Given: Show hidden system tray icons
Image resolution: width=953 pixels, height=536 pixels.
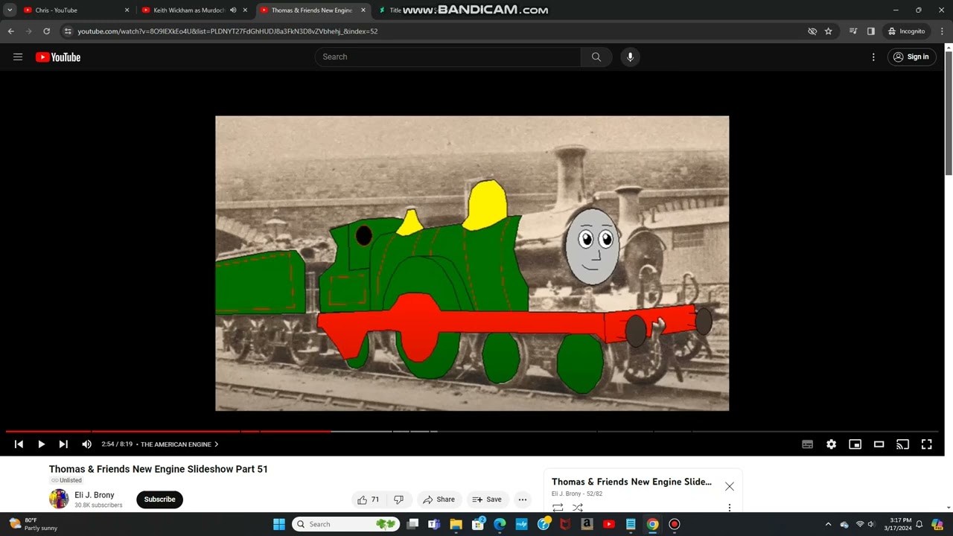Looking at the screenshot, I should 828,524.
